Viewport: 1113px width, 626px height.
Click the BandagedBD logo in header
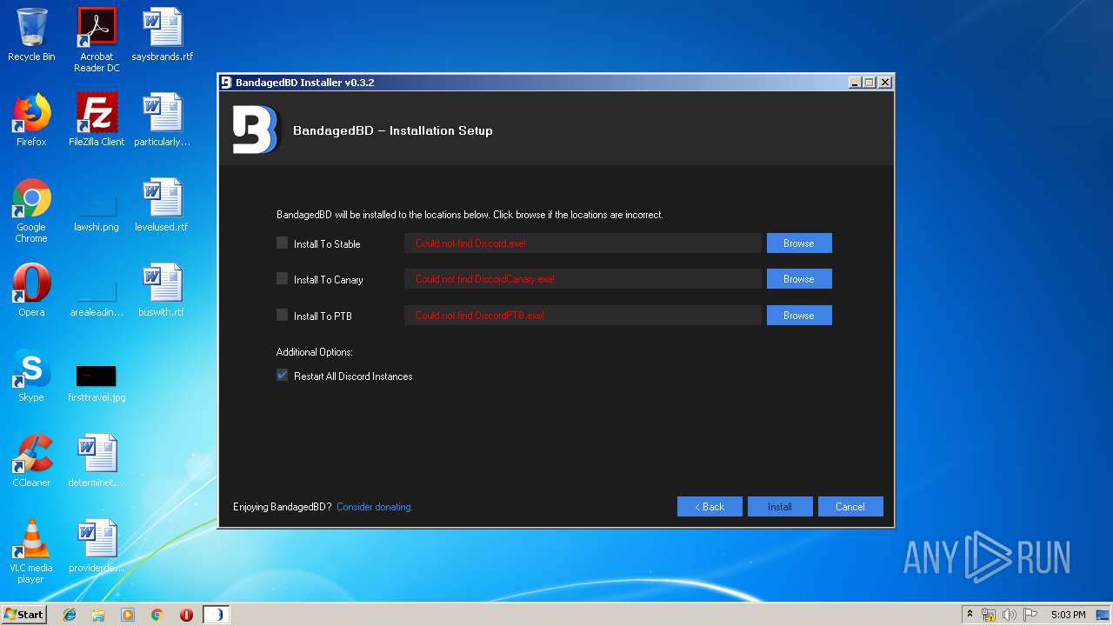click(255, 130)
